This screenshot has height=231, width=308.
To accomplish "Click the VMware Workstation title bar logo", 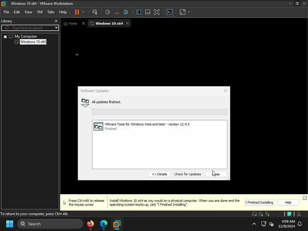I will (4, 3).
